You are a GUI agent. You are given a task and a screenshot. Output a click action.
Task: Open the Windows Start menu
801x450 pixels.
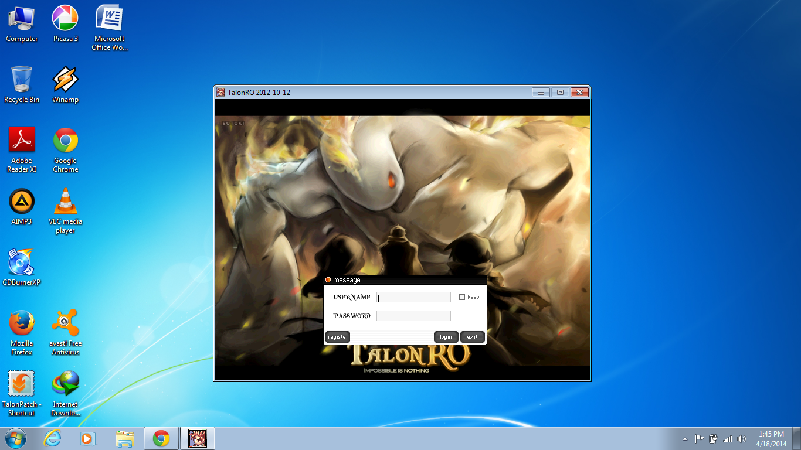pyautogui.click(x=16, y=438)
